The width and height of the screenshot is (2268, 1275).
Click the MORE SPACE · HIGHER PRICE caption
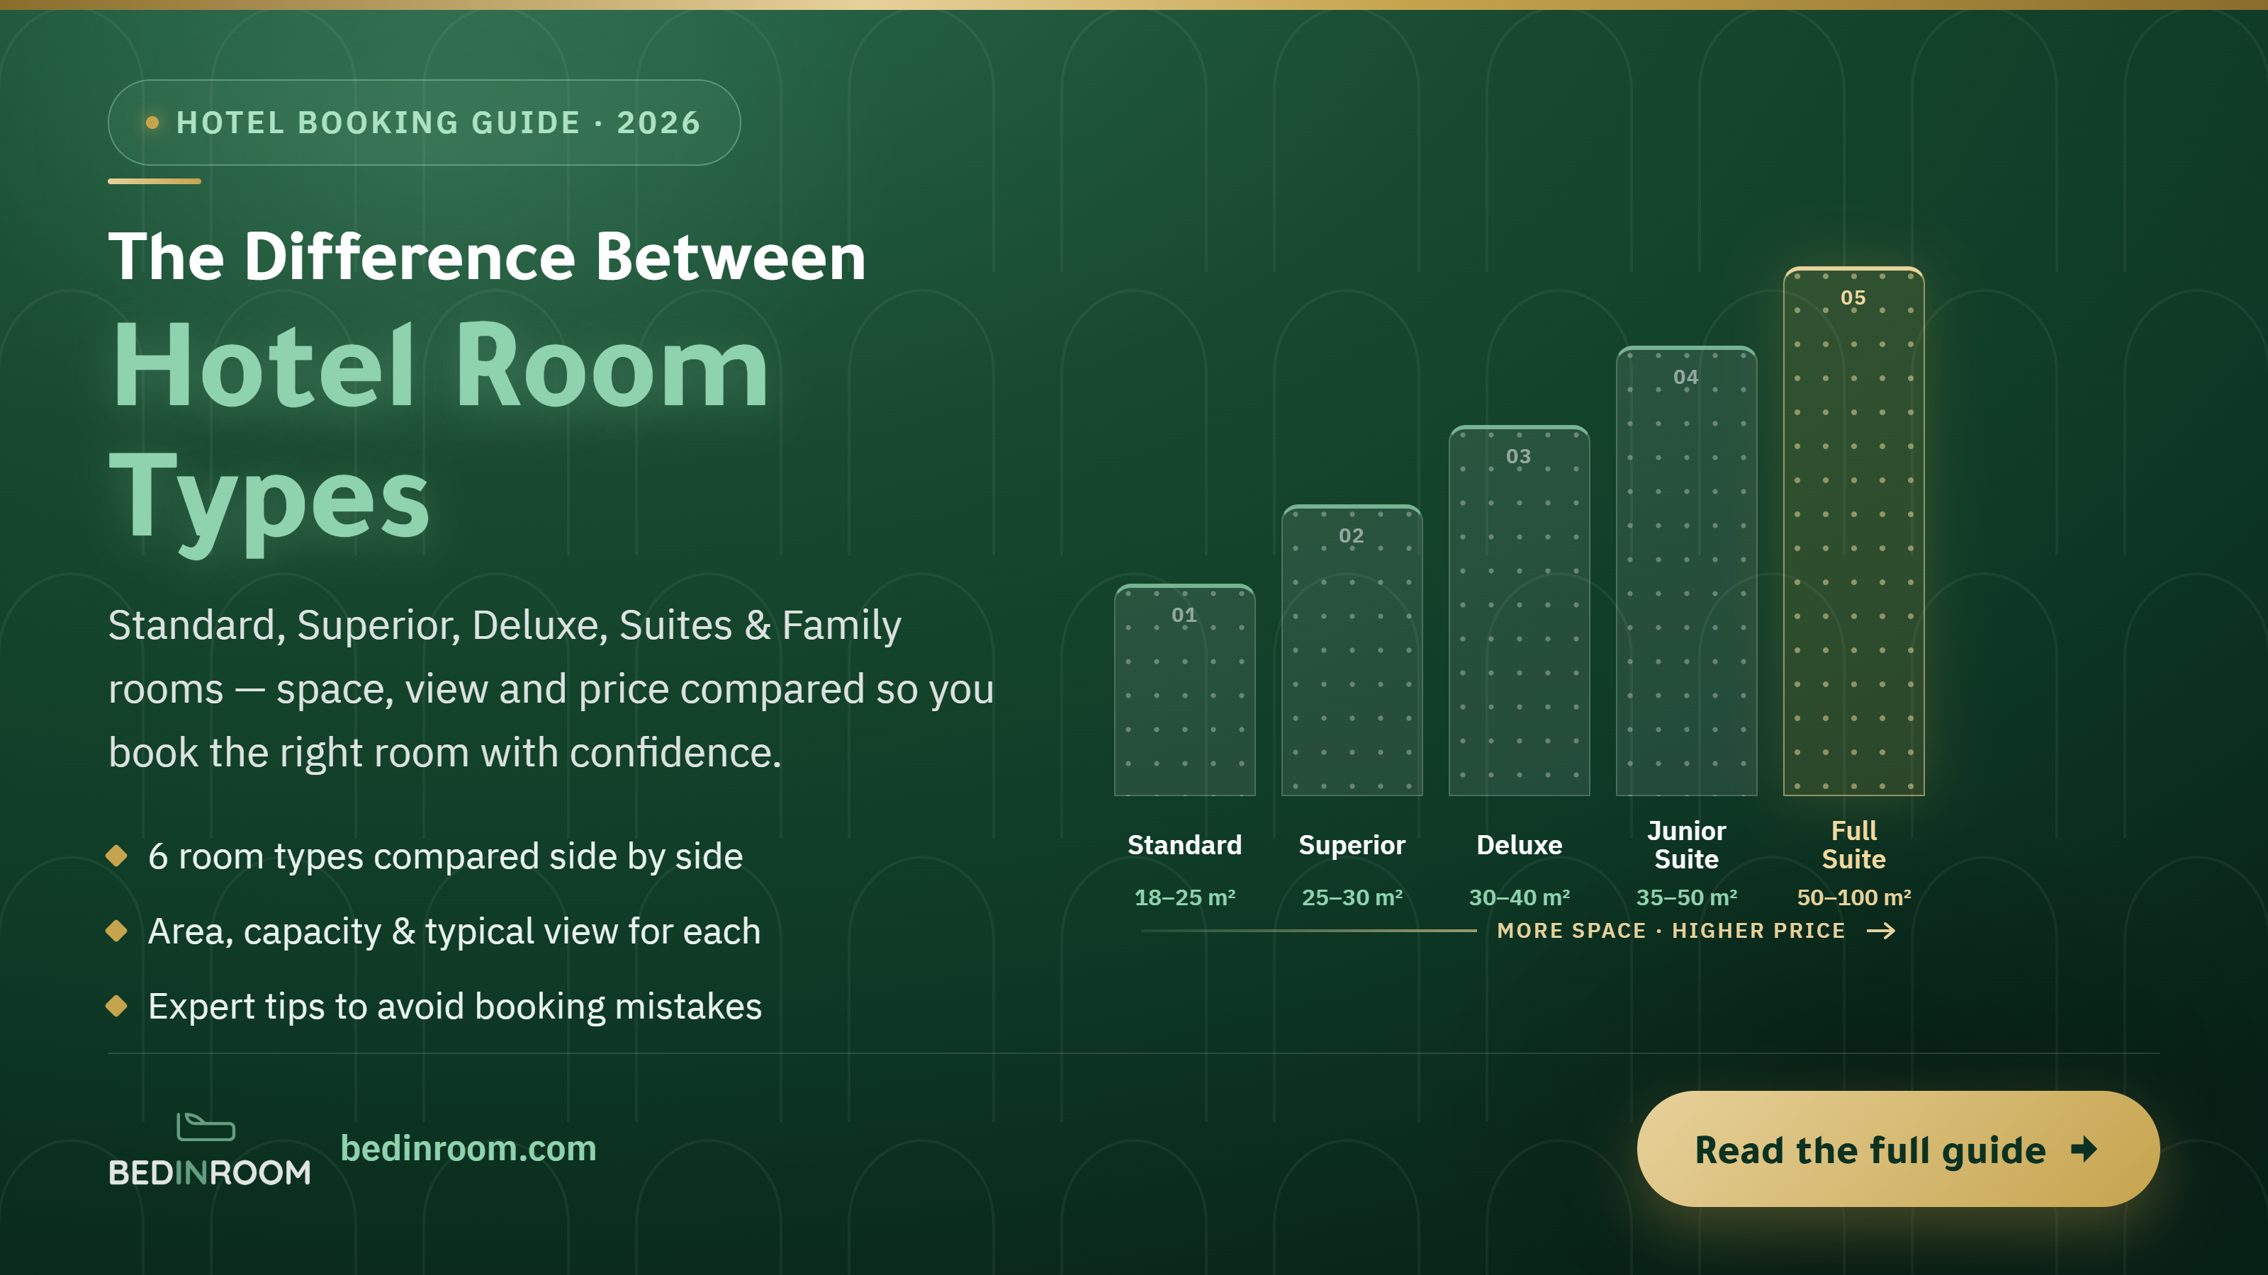pyautogui.click(x=1671, y=931)
